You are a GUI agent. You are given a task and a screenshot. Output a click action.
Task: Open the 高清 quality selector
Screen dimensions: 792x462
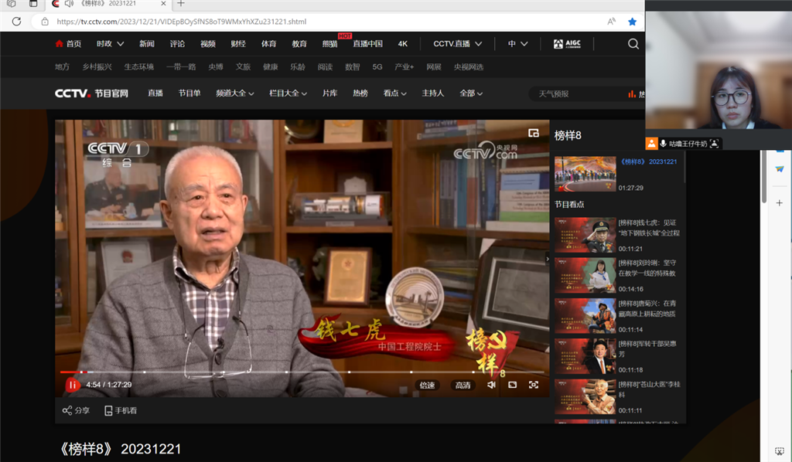(463, 385)
